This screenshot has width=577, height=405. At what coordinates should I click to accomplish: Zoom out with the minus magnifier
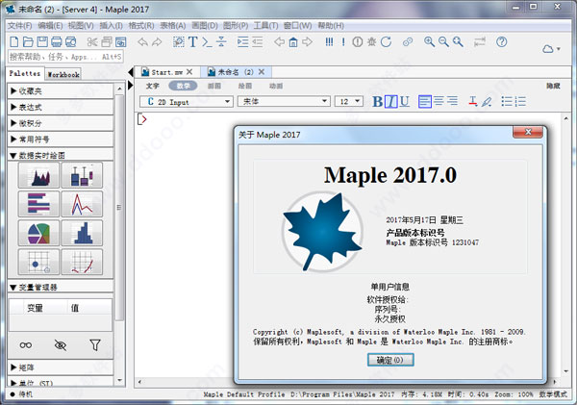pos(443,42)
